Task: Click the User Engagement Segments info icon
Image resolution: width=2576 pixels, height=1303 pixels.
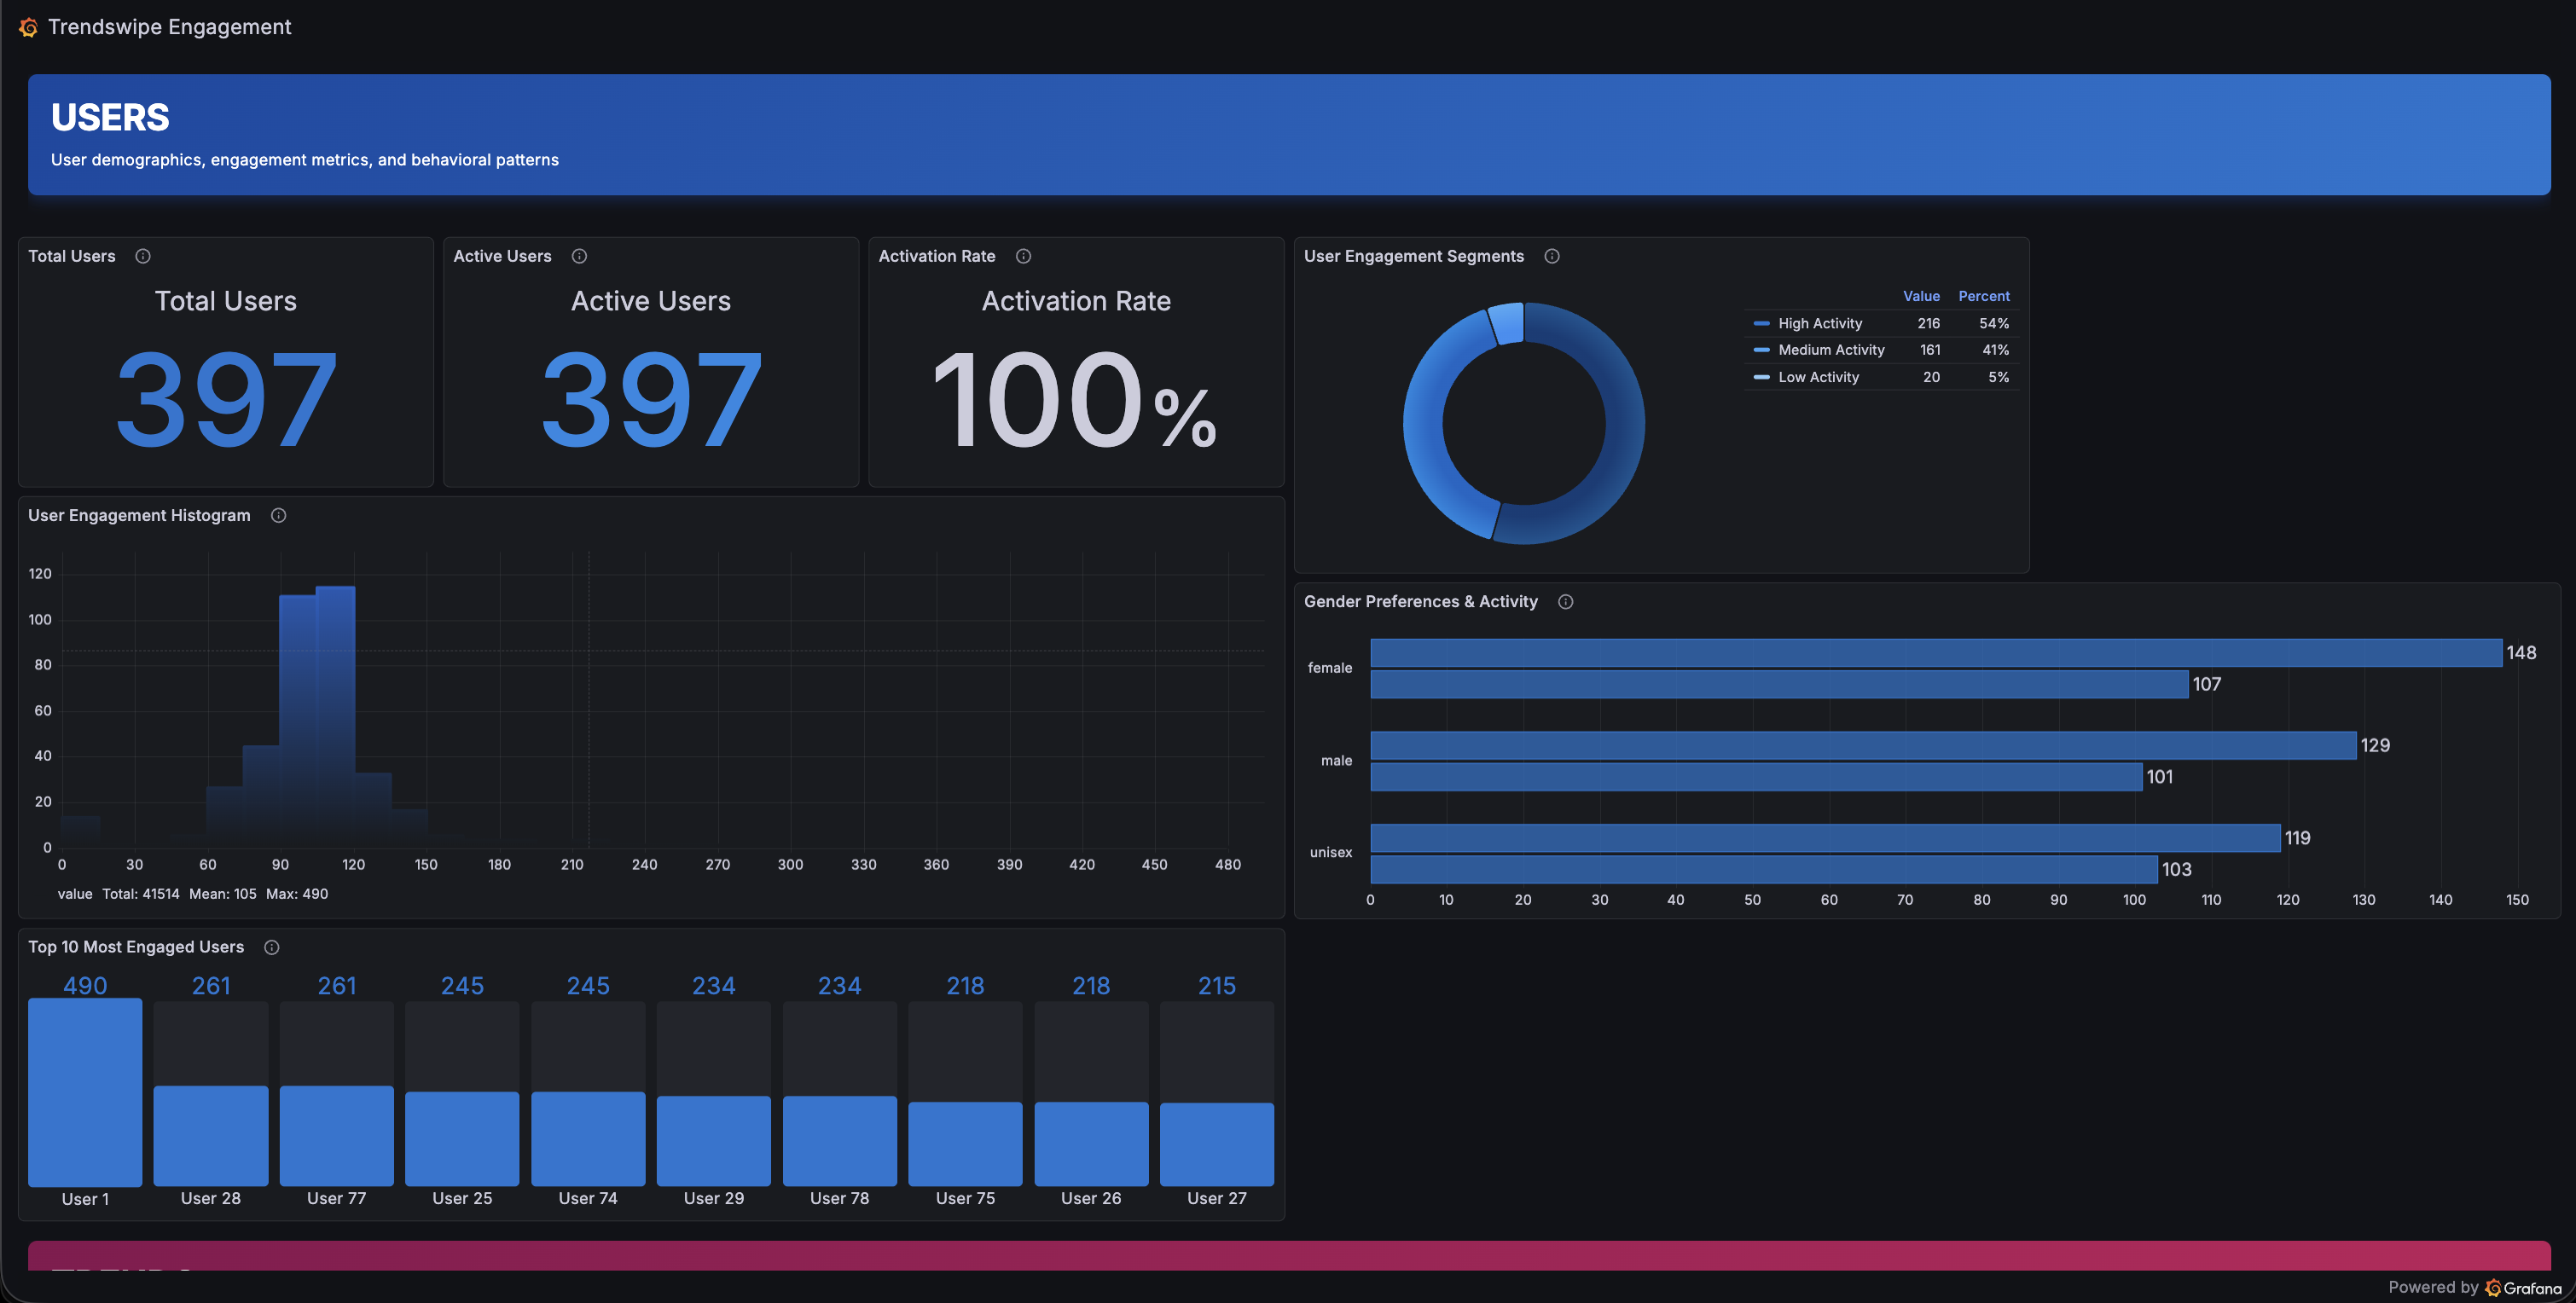Action: point(1552,256)
